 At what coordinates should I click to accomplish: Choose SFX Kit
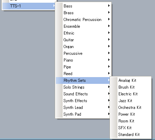coord(131,128)
